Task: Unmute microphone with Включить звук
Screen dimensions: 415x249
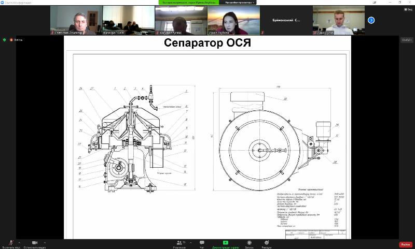Action: [x=11, y=244]
